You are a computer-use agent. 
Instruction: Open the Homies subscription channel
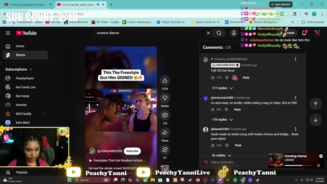pyautogui.click(x=25, y=105)
